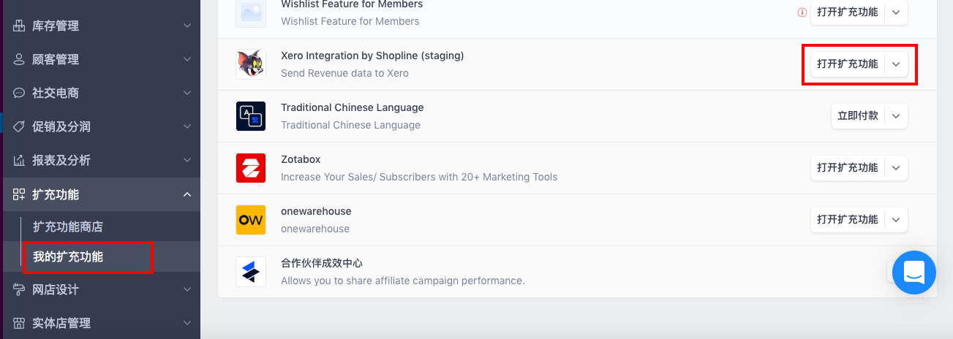Click the red info icon near Wishlist
This screenshot has width=953, height=339.
[x=802, y=12]
